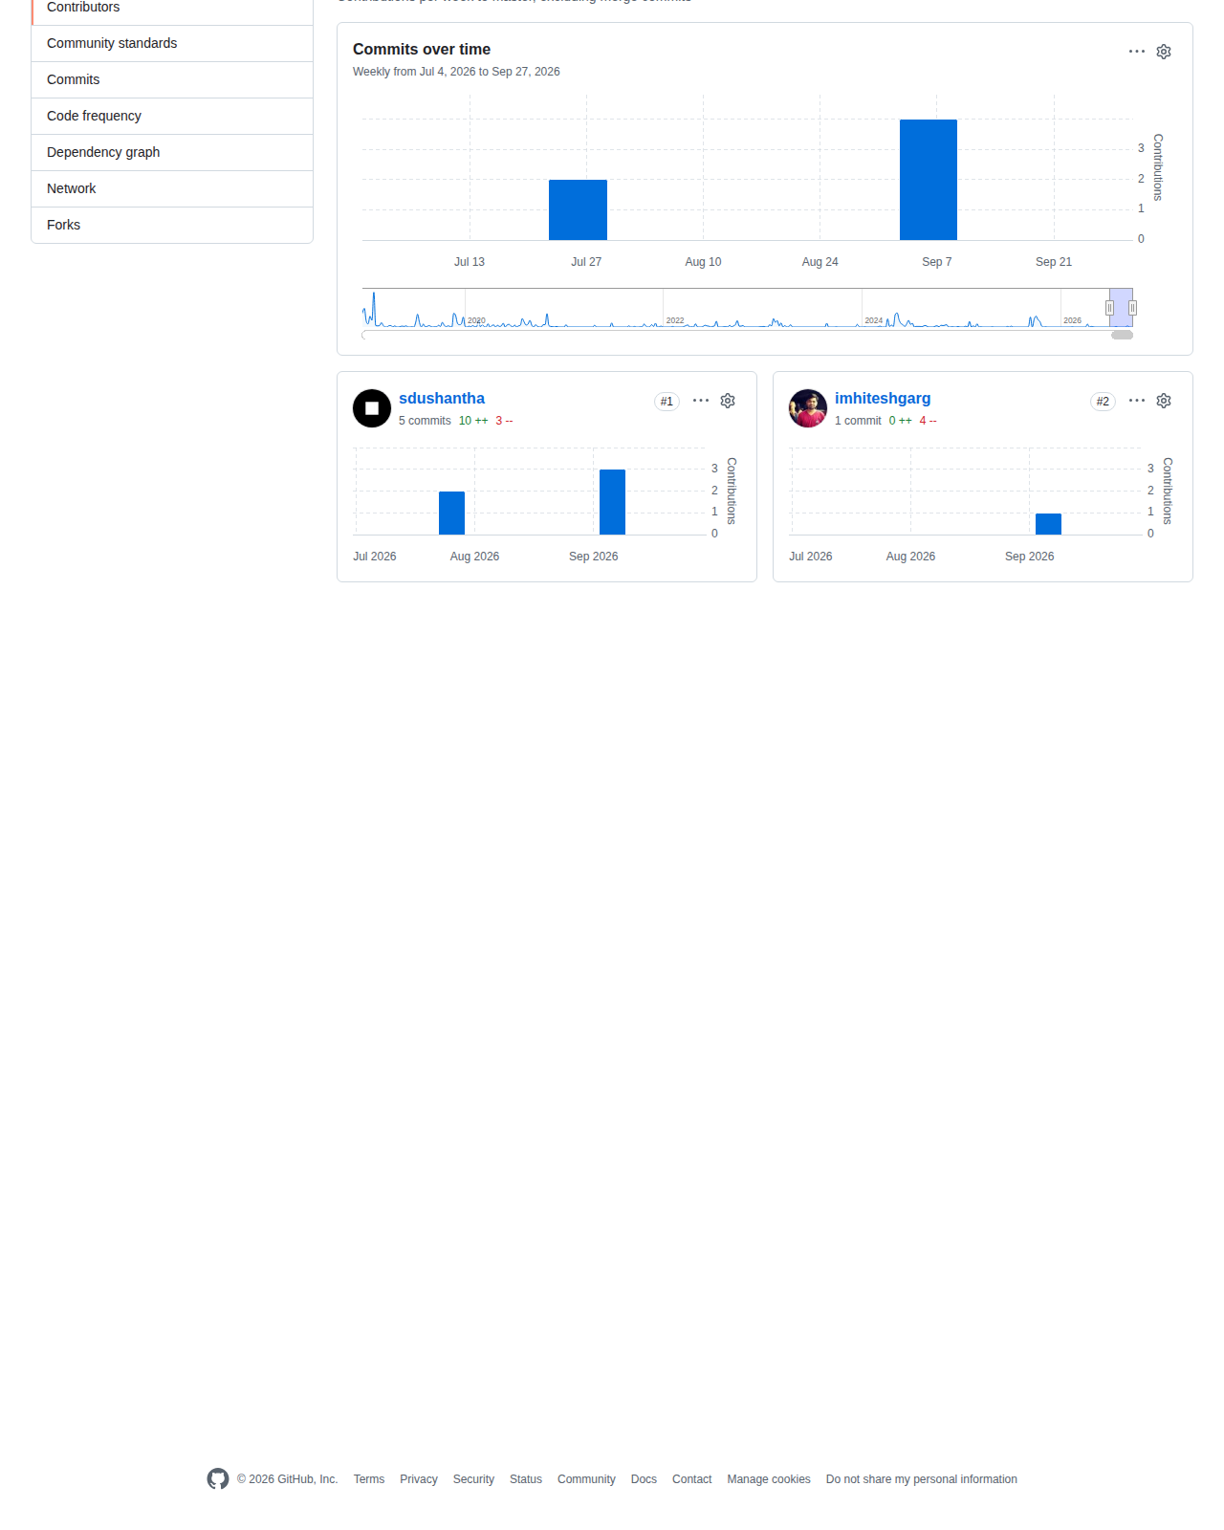Click the left handle of timeline range selector
This screenshot has height=1530, width=1224.
point(1109,308)
